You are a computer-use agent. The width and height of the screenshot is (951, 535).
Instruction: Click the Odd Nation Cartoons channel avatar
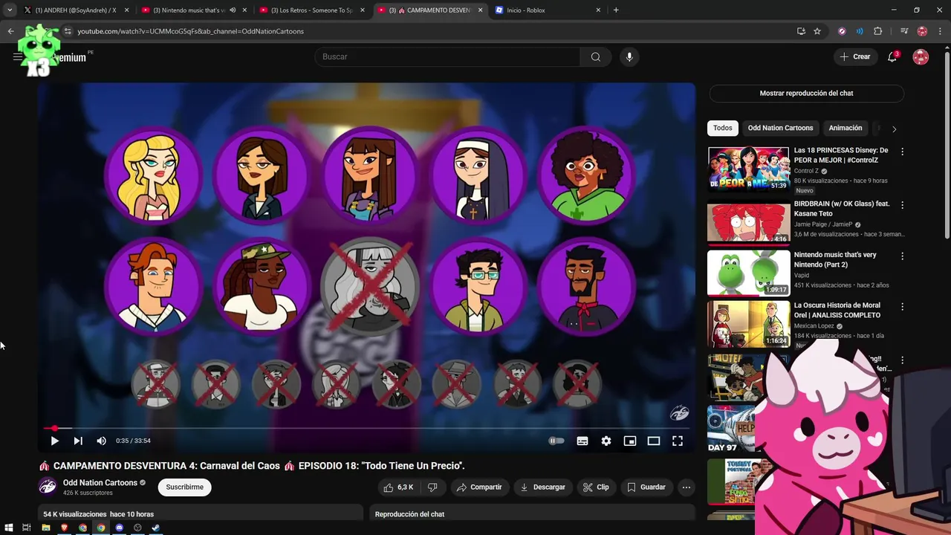pyautogui.click(x=48, y=487)
